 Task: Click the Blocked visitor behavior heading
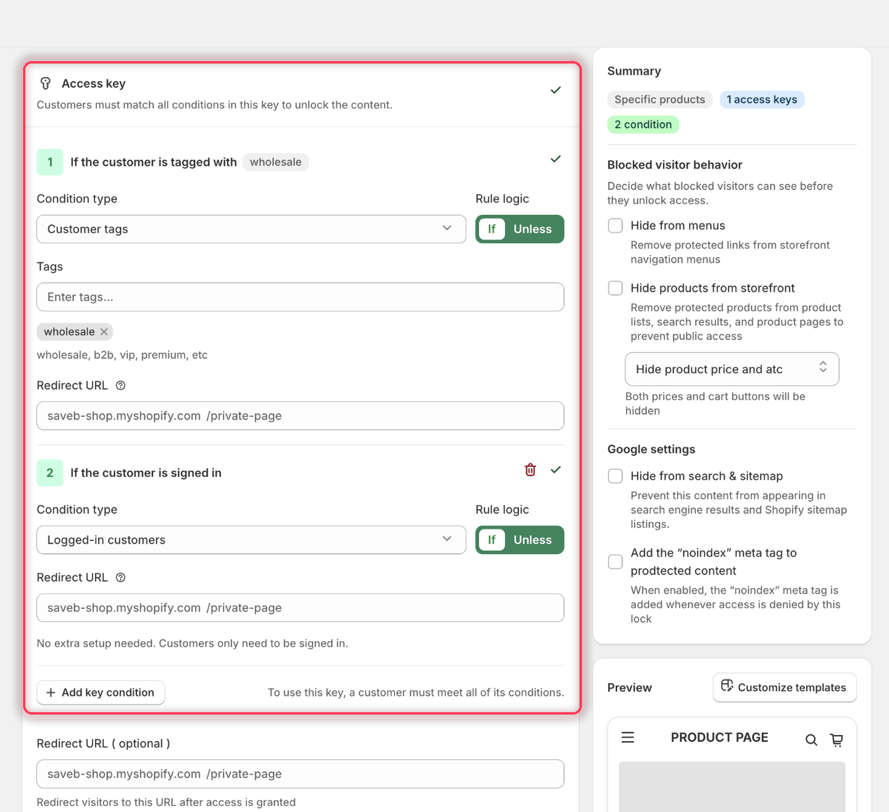coord(675,165)
